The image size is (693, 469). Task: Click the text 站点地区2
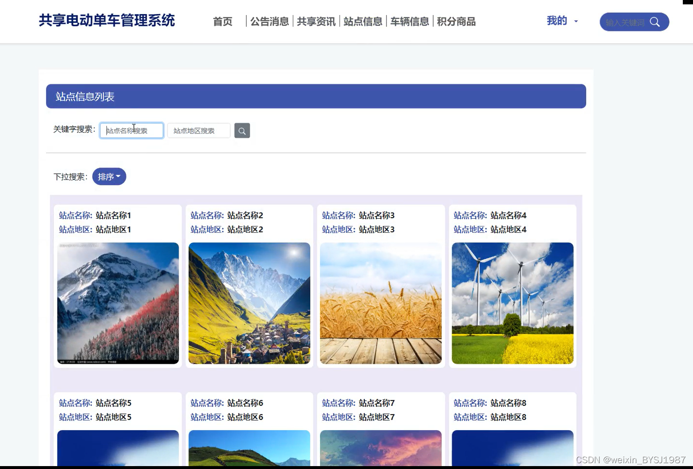pos(245,229)
